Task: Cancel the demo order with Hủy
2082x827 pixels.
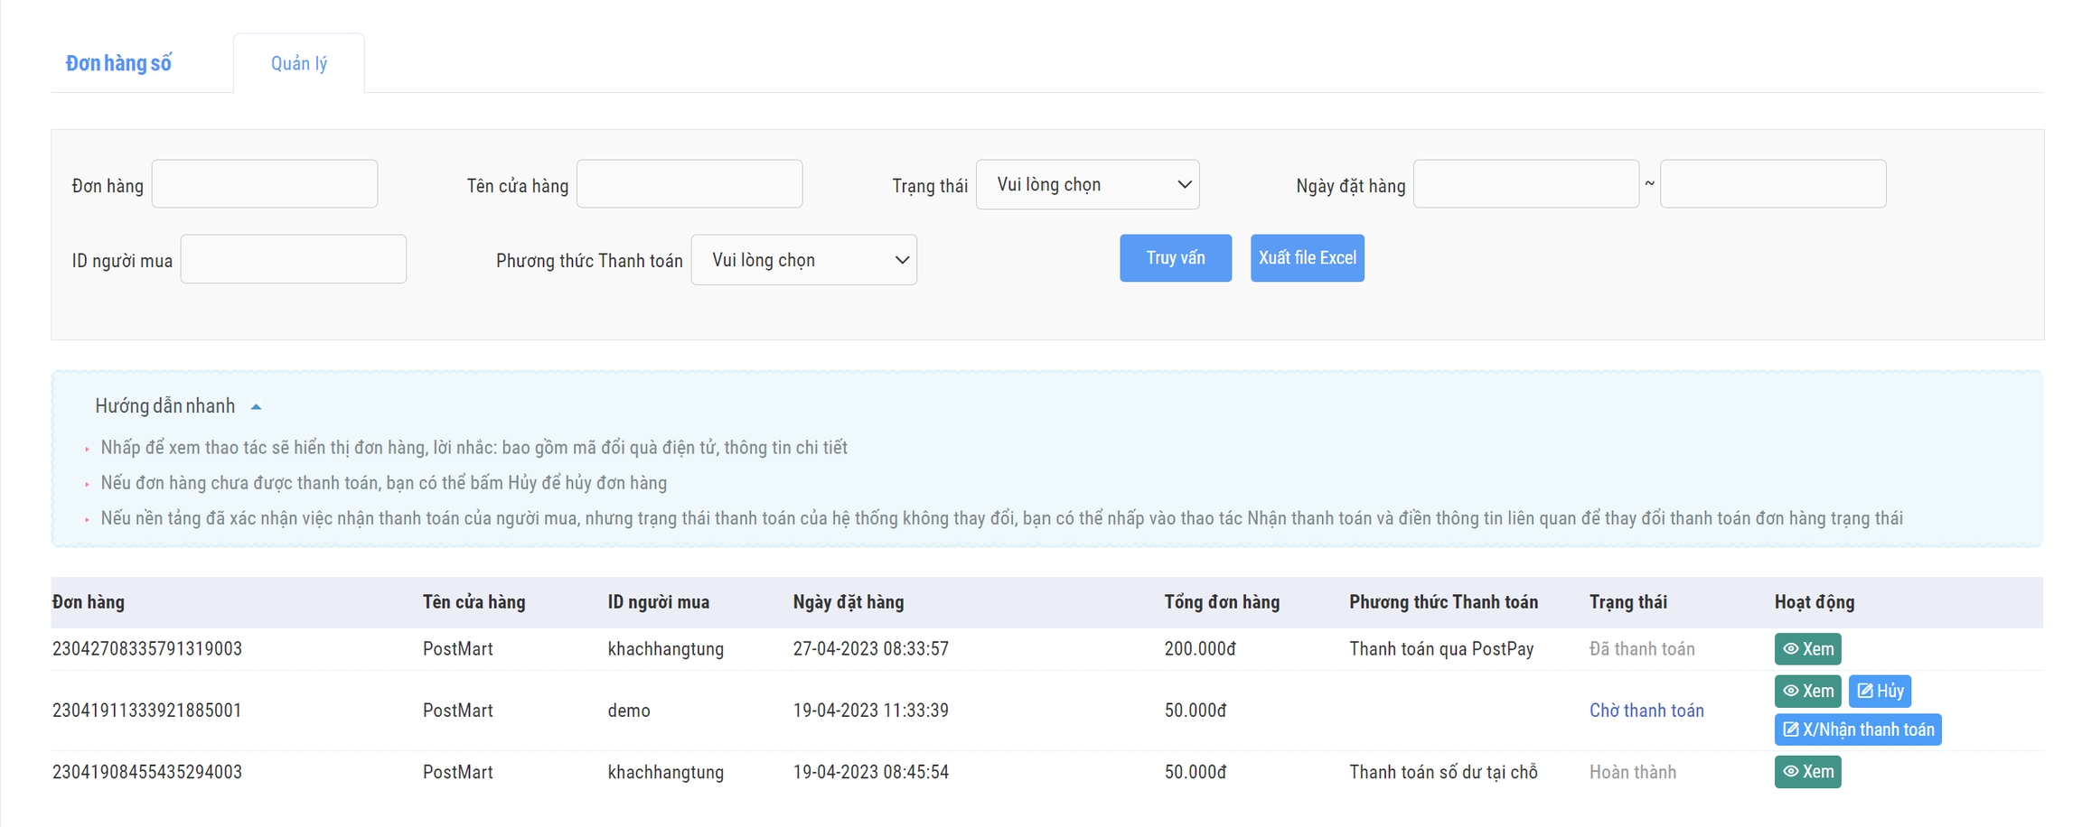Action: (1880, 692)
